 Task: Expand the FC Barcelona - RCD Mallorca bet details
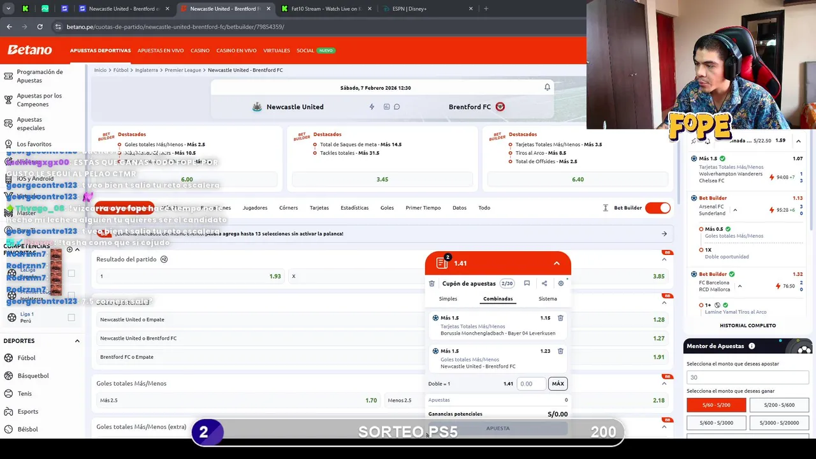point(739,286)
